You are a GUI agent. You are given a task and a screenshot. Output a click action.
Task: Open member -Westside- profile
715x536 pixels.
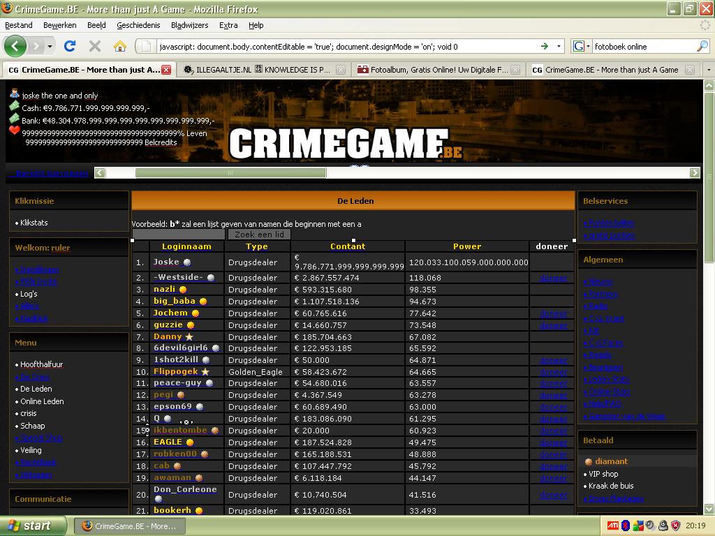pyautogui.click(x=178, y=277)
